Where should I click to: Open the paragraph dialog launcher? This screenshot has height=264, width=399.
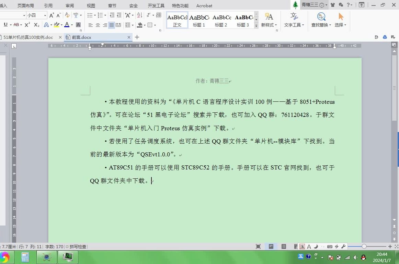pyautogui.click(x=160, y=31)
